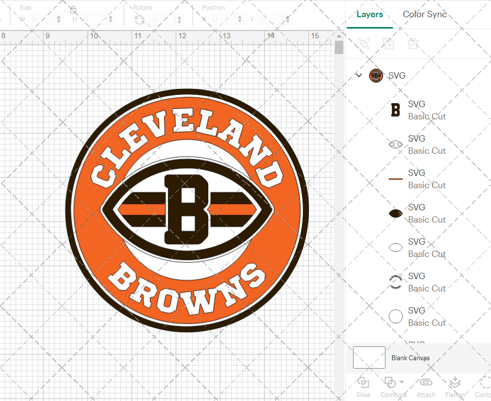Click the Group layers icon
This screenshot has width=491, height=401.
click(364, 44)
